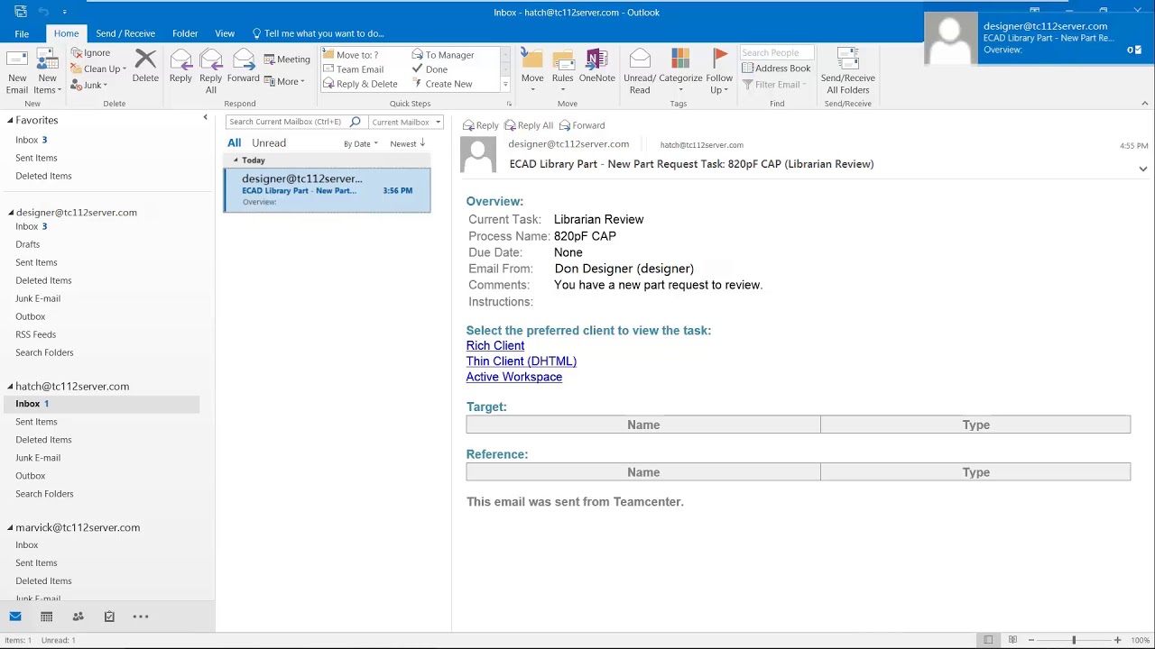Switch to Tasks view icon
Screen dimensions: 1155x649
pyautogui.click(x=109, y=617)
